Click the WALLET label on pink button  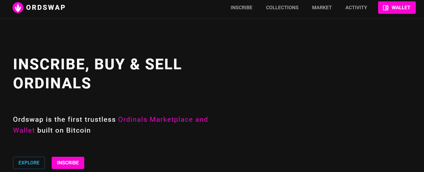tap(401, 8)
